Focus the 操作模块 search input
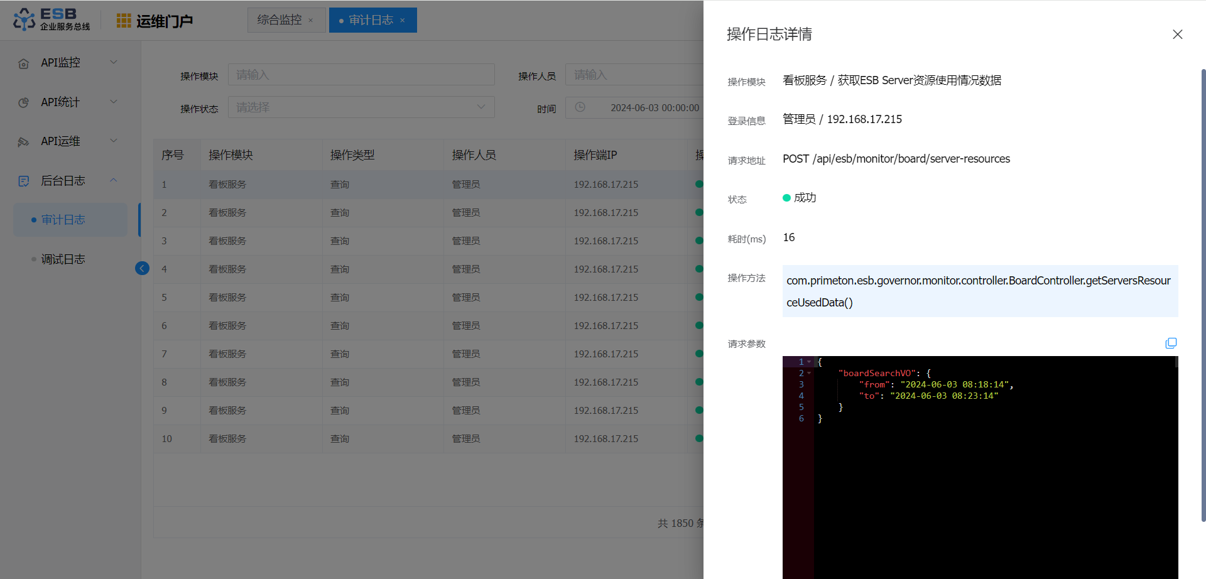1206x579 pixels. coord(361,75)
